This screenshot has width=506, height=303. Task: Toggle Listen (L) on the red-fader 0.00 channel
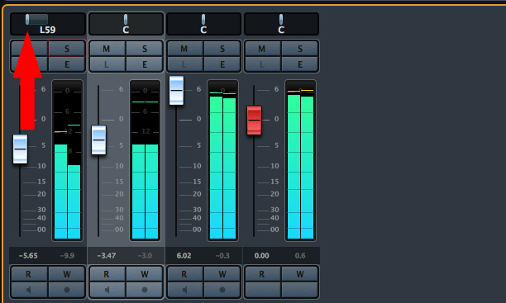262,64
